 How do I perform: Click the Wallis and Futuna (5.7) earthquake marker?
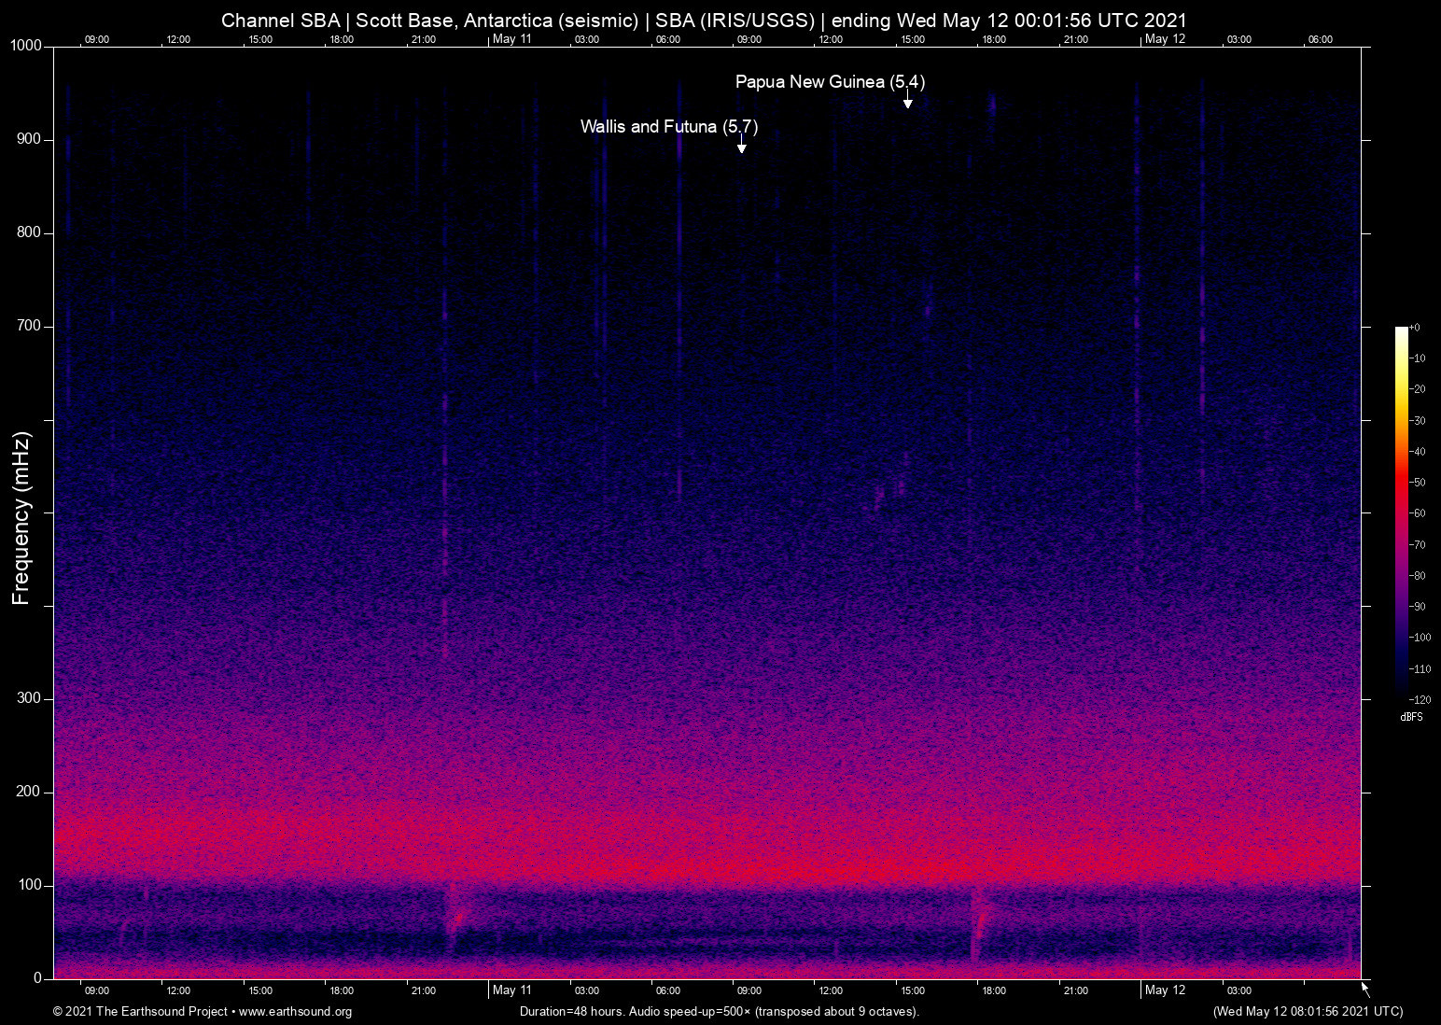(x=669, y=126)
